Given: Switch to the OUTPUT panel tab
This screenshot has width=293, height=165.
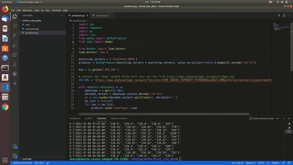Looking at the screenshot, I should pos(88,118).
